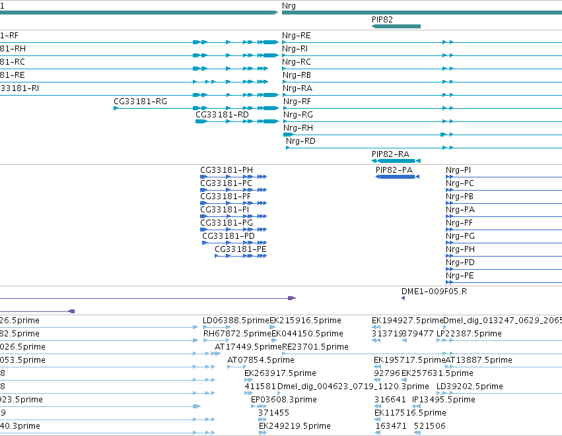Click EST LD39202.5prime label

click(x=470, y=387)
